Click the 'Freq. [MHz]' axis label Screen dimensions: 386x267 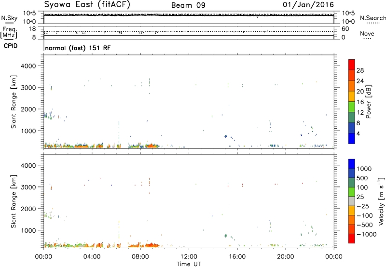point(9,32)
